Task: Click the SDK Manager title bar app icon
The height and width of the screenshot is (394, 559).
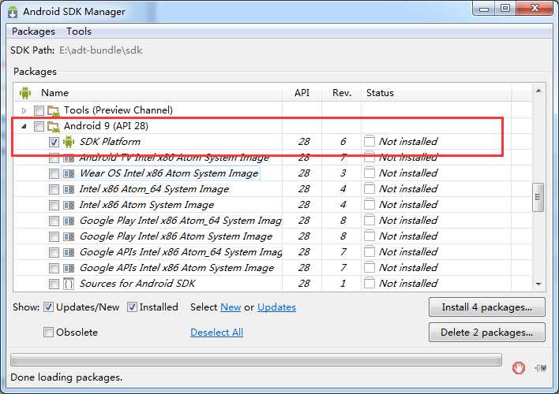Action: point(13,12)
